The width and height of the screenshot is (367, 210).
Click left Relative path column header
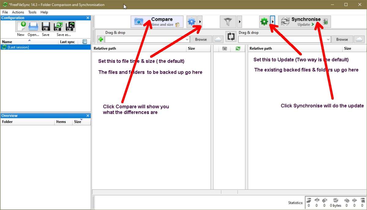[x=139, y=48]
